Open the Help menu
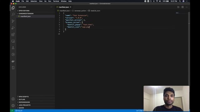The height and width of the screenshot is (112, 200). pos(70,1)
